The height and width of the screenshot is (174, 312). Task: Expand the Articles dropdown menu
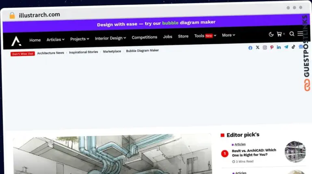pyautogui.click(x=56, y=39)
